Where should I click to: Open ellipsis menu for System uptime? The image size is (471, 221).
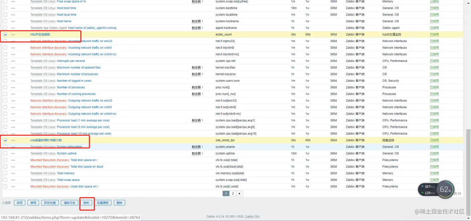[13, 154]
